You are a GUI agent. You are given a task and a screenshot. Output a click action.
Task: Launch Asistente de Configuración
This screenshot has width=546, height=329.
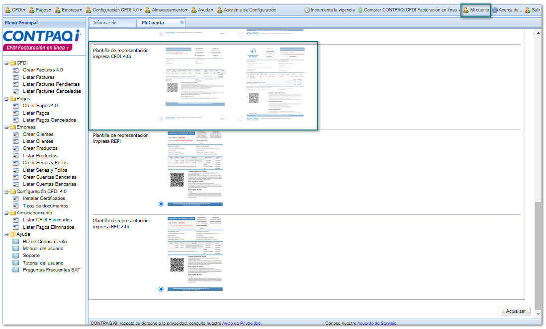point(247,10)
